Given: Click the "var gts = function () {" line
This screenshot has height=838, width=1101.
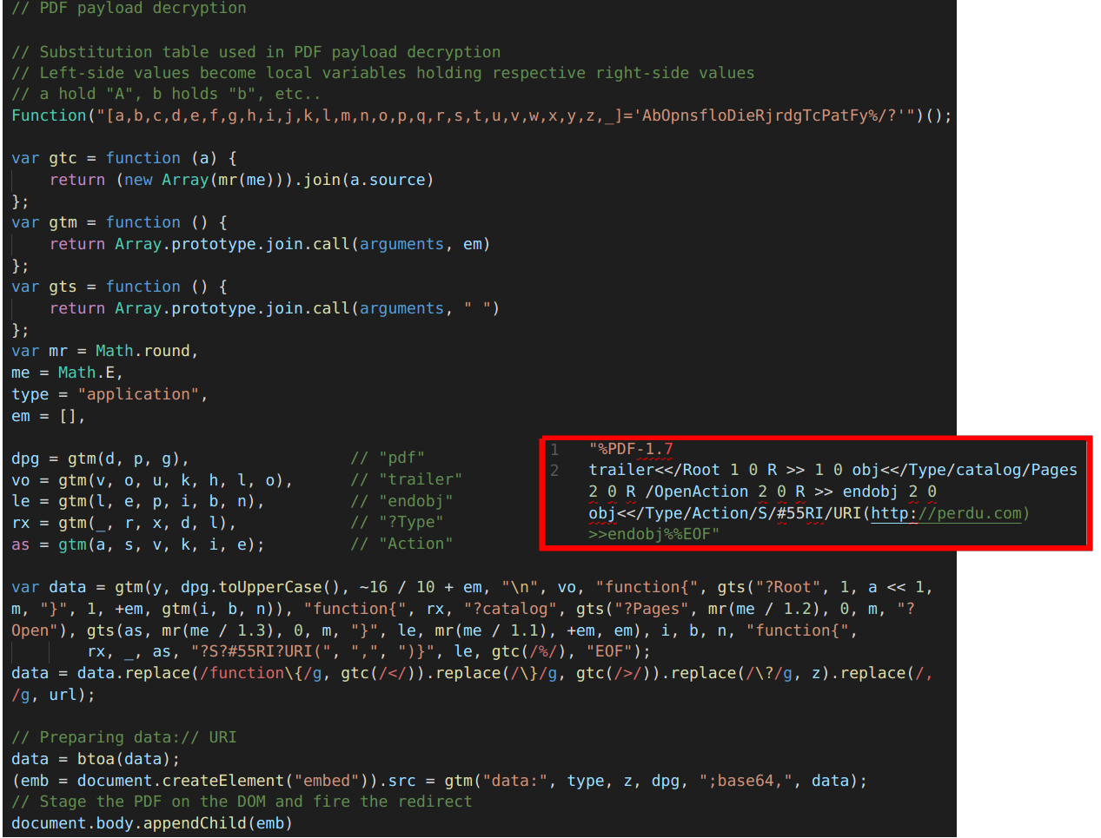Looking at the screenshot, I should (119, 287).
